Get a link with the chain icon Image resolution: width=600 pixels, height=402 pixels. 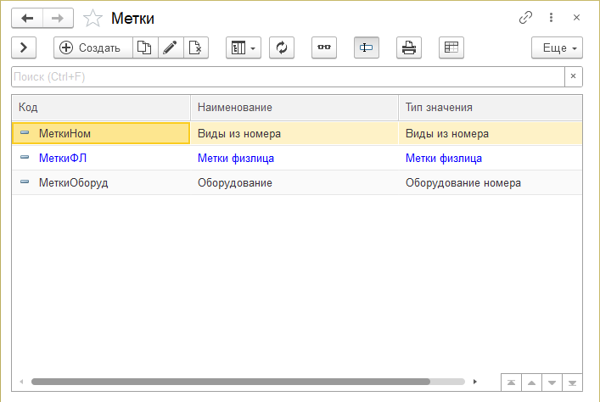coord(525,18)
